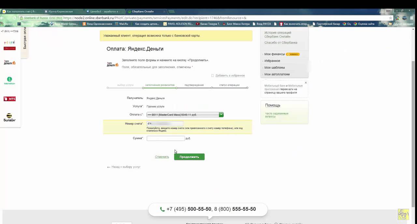Click the Добавить в избранное link text
417x224 pixels.
pyautogui.click(x=230, y=76)
